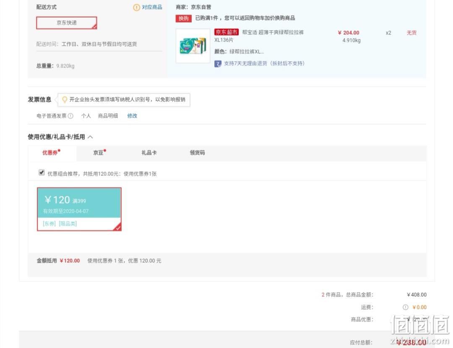Click the 7-day return policy icon
Image resolution: width=453 pixels, height=348 pixels.
pos(218,63)
